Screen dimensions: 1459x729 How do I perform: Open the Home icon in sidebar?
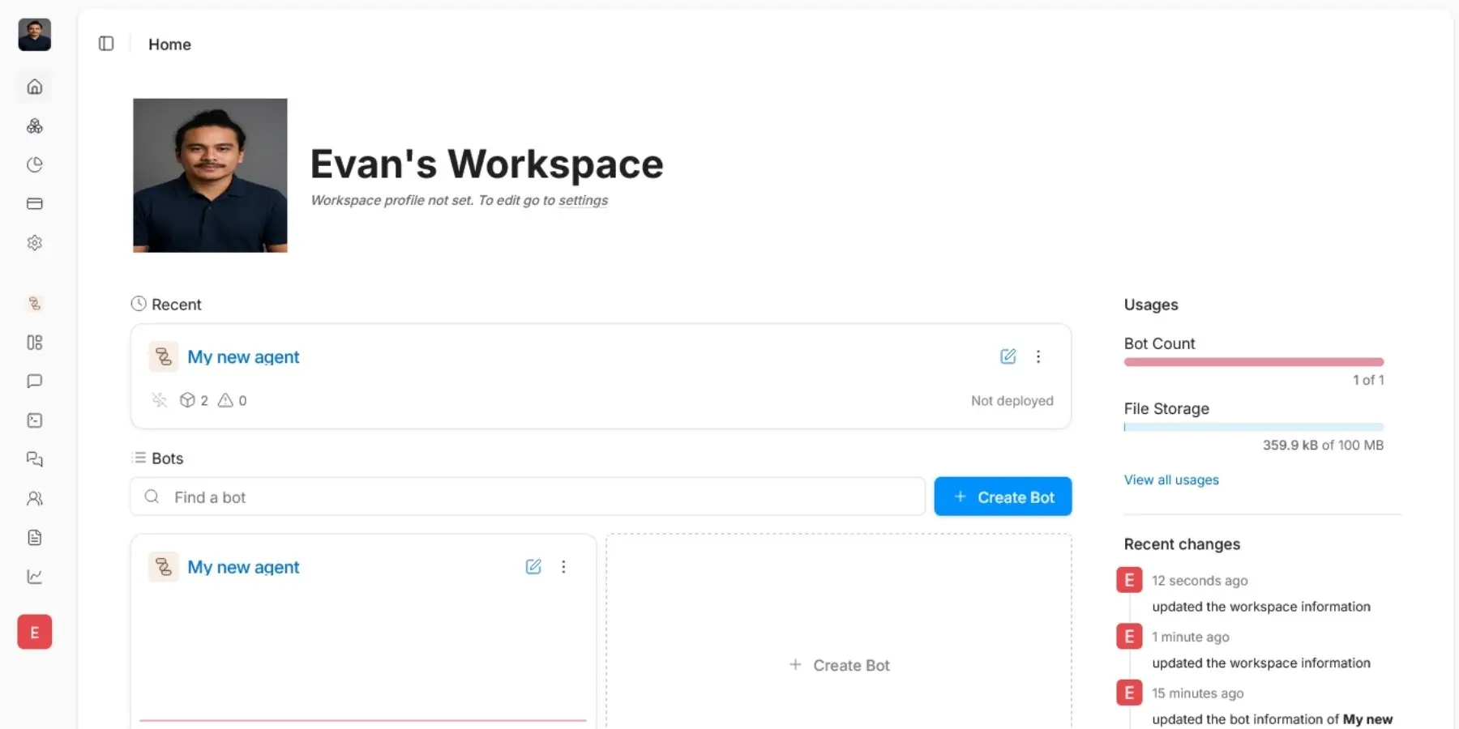tap(34, 87)
